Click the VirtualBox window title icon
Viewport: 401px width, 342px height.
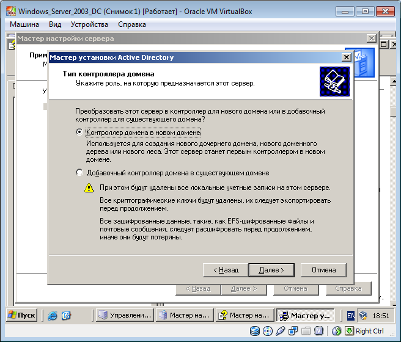(11, 12)
